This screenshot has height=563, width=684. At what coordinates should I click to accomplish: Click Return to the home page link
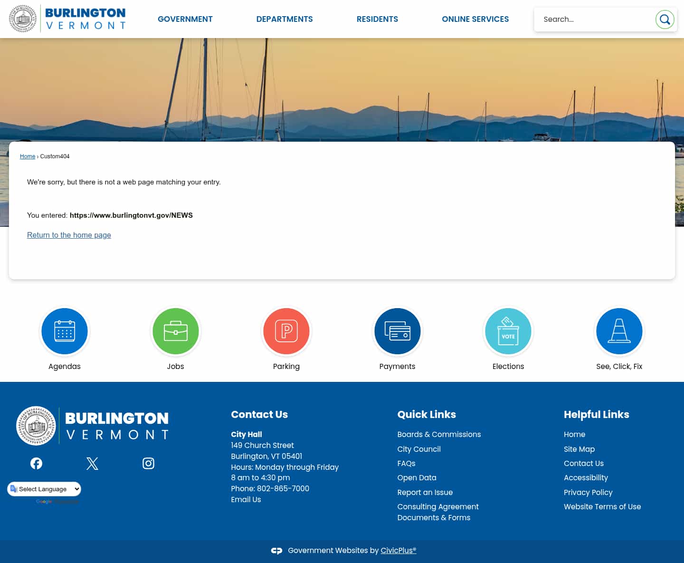(x=69, y=235)
